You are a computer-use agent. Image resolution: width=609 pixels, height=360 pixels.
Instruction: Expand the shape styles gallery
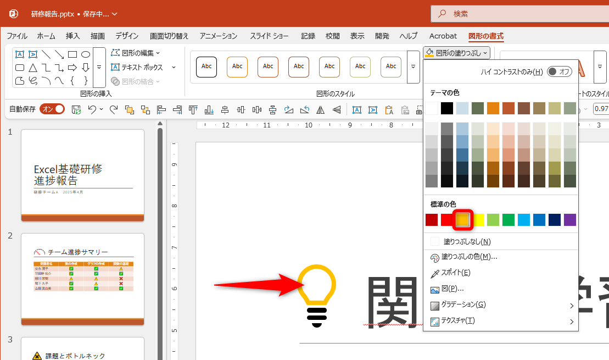[x=414, y=67]
